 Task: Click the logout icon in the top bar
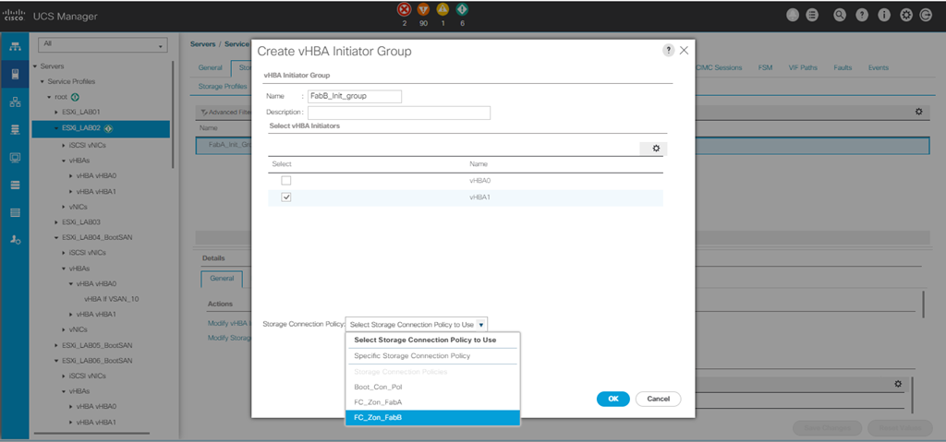[927, 16]
